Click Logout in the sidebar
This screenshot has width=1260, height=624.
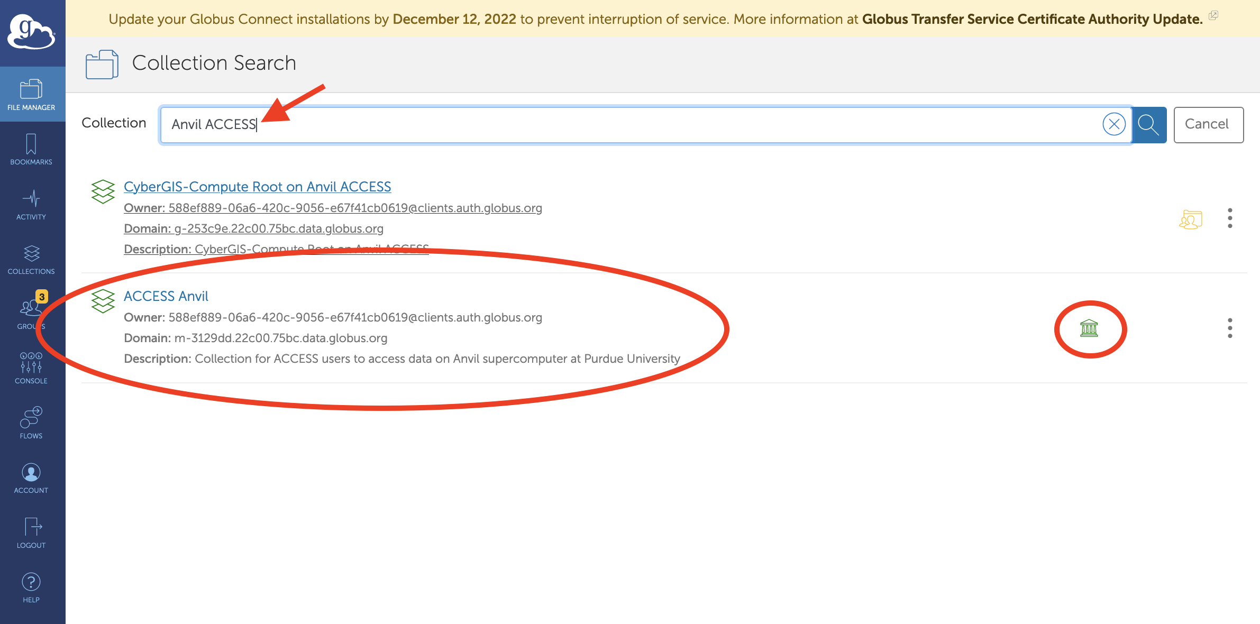pos(32,533)
